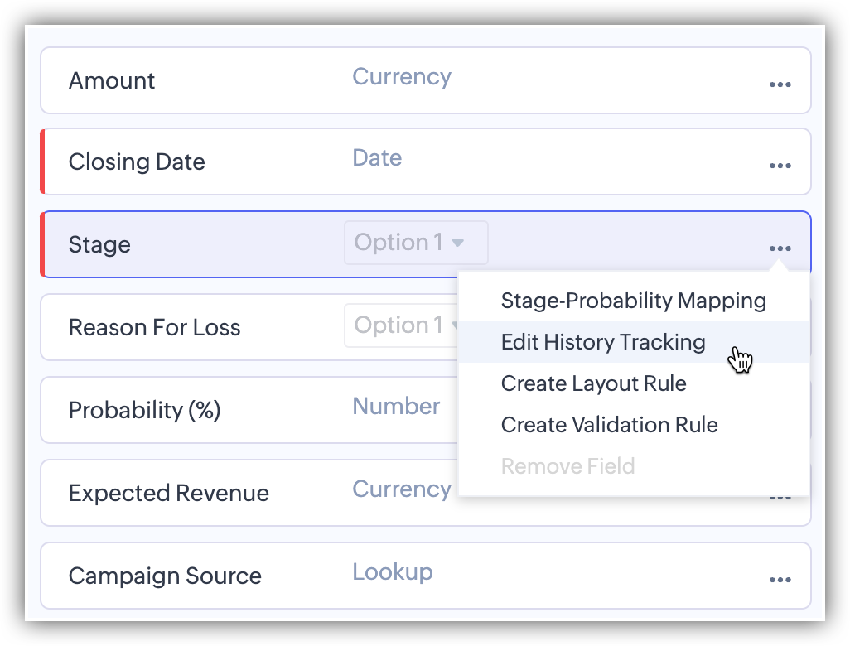
Task: Open the Closing Date field options ellipsis
Action: [x=780, y=166]
